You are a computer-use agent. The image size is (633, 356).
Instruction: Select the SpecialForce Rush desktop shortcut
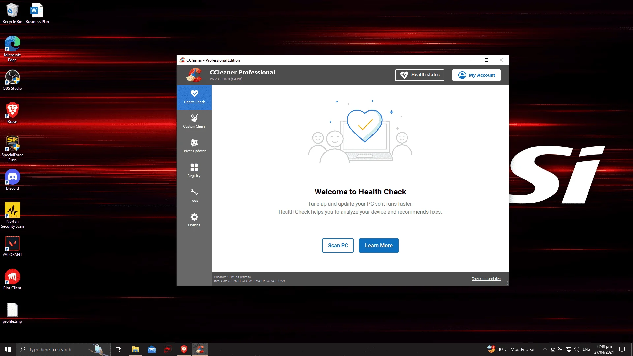click(x=13, y=149)
